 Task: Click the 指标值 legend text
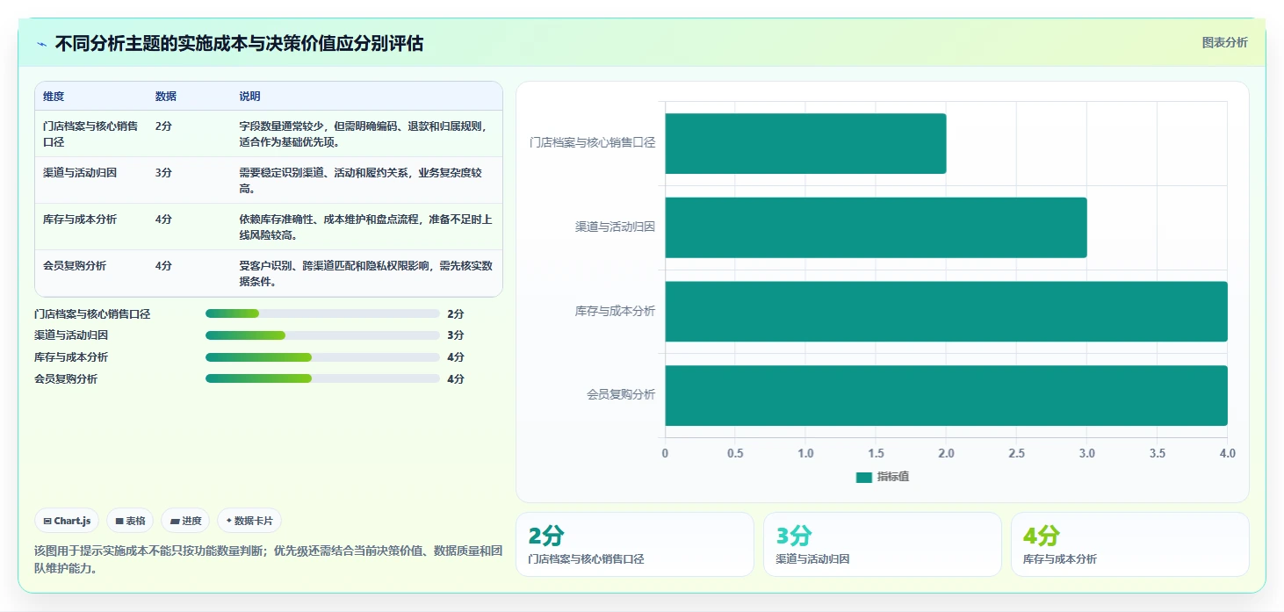[893, 477]
